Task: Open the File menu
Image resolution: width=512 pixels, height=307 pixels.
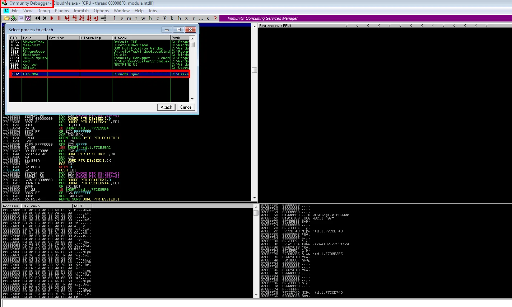Action: point(15,11)
